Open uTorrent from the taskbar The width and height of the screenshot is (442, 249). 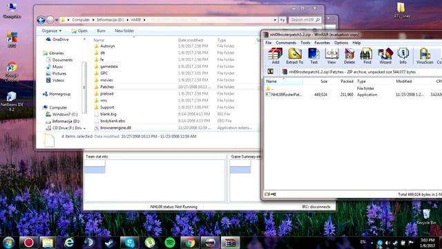tap(150, 243)
